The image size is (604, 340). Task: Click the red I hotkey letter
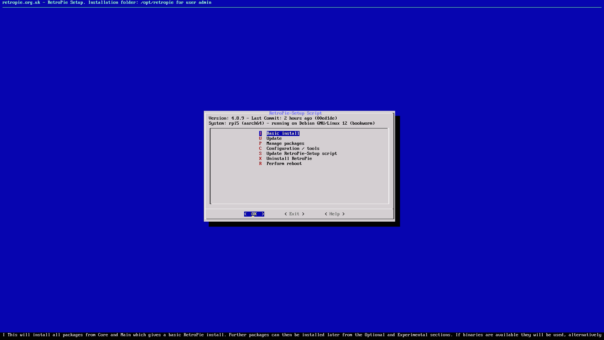(260, 133)
